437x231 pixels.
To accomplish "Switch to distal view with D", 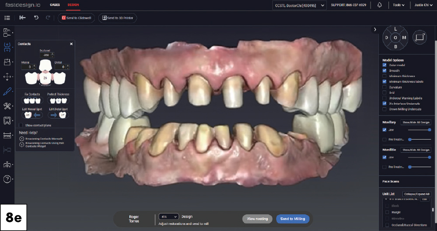I will pyautogui.click(x=387, y=38).
